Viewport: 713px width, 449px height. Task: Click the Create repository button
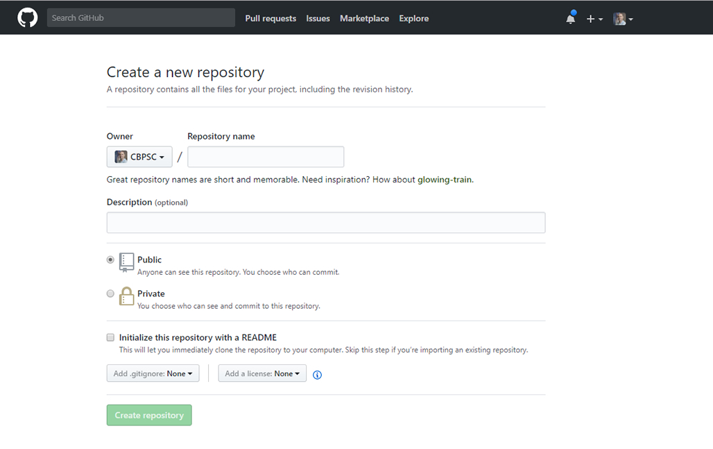(149, 415)
